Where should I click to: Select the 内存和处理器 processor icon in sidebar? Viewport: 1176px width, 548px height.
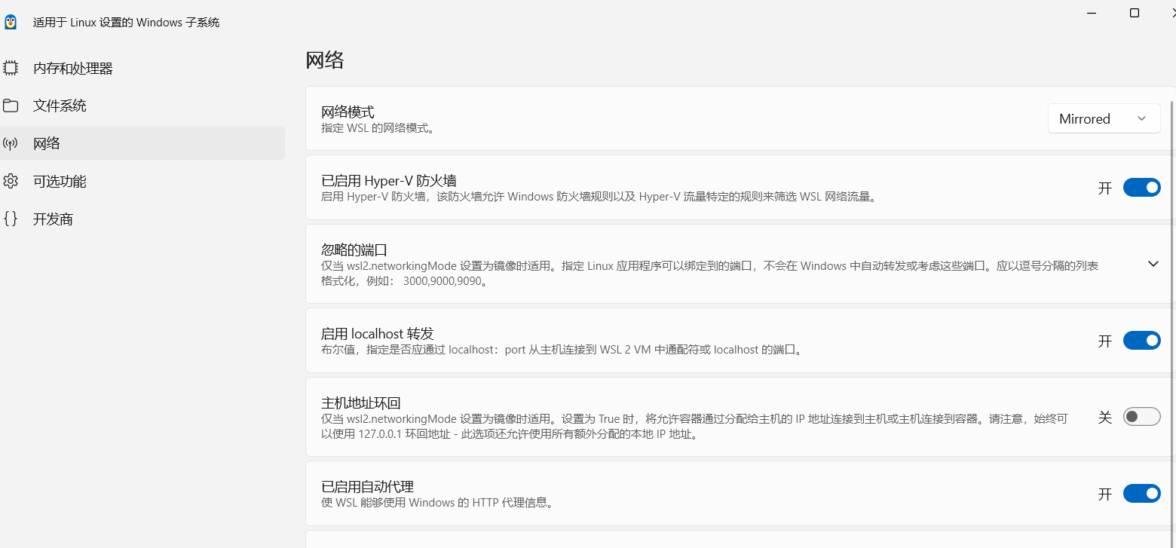point(11,68)
